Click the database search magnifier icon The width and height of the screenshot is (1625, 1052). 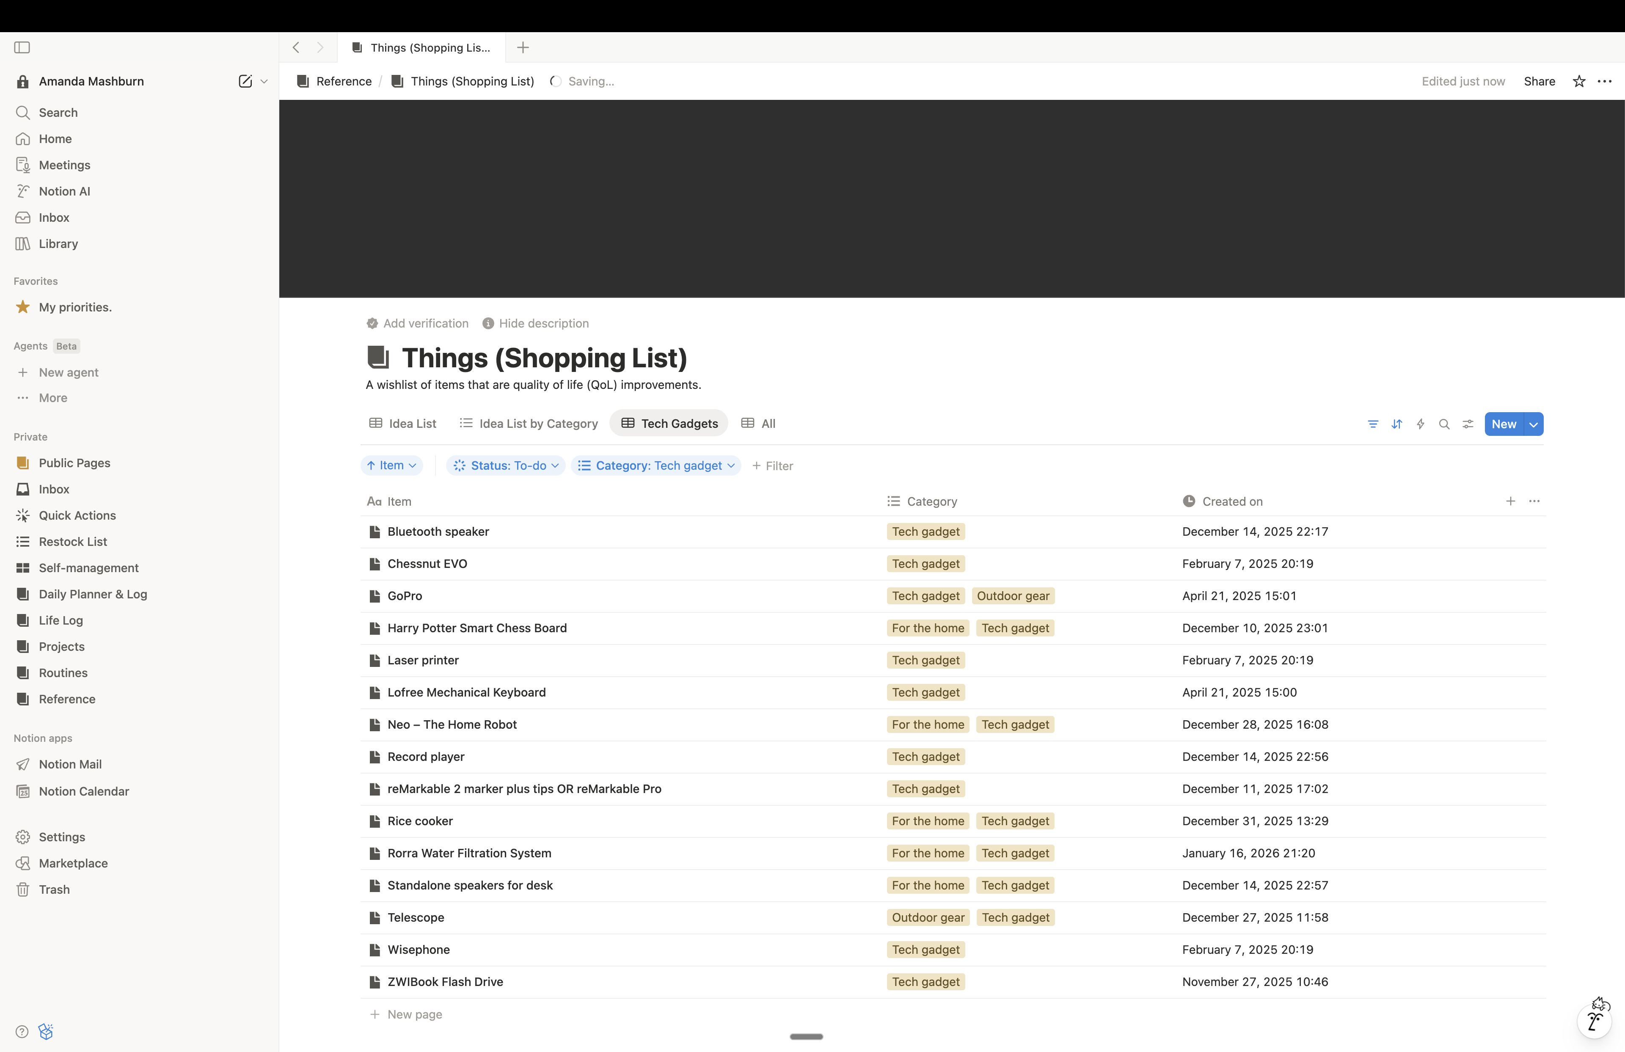(1443, 424)
